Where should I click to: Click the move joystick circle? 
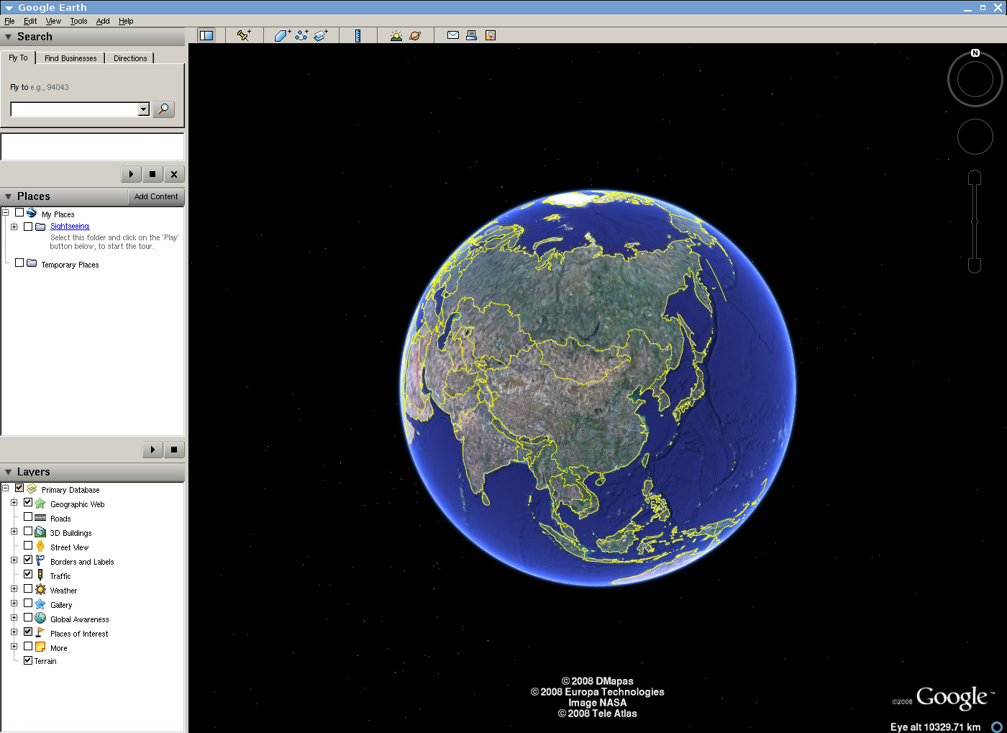click(975, 137)
